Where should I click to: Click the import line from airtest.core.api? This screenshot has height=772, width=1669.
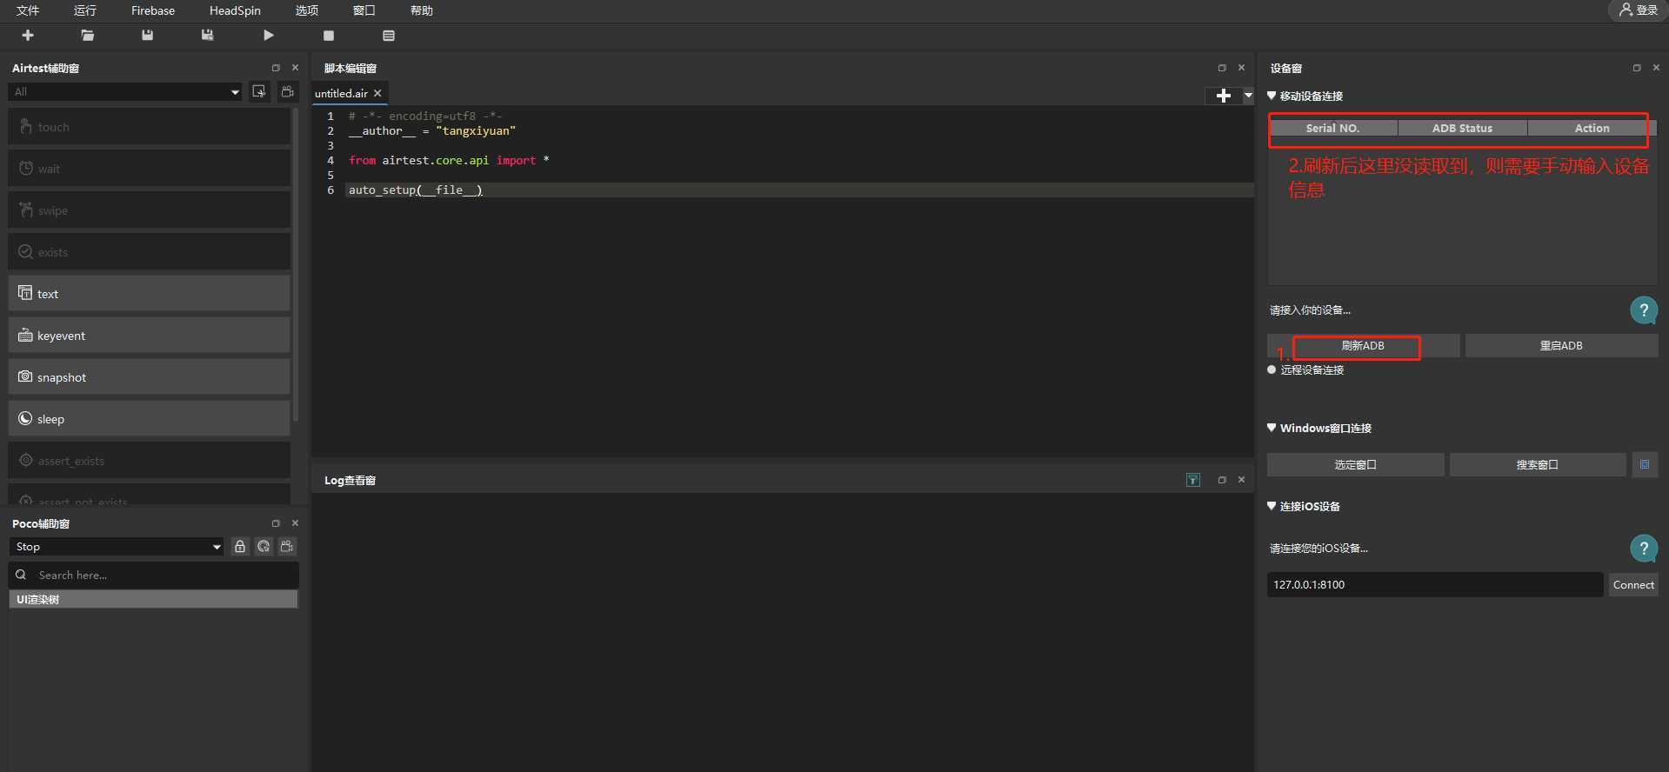click(449, 160)
